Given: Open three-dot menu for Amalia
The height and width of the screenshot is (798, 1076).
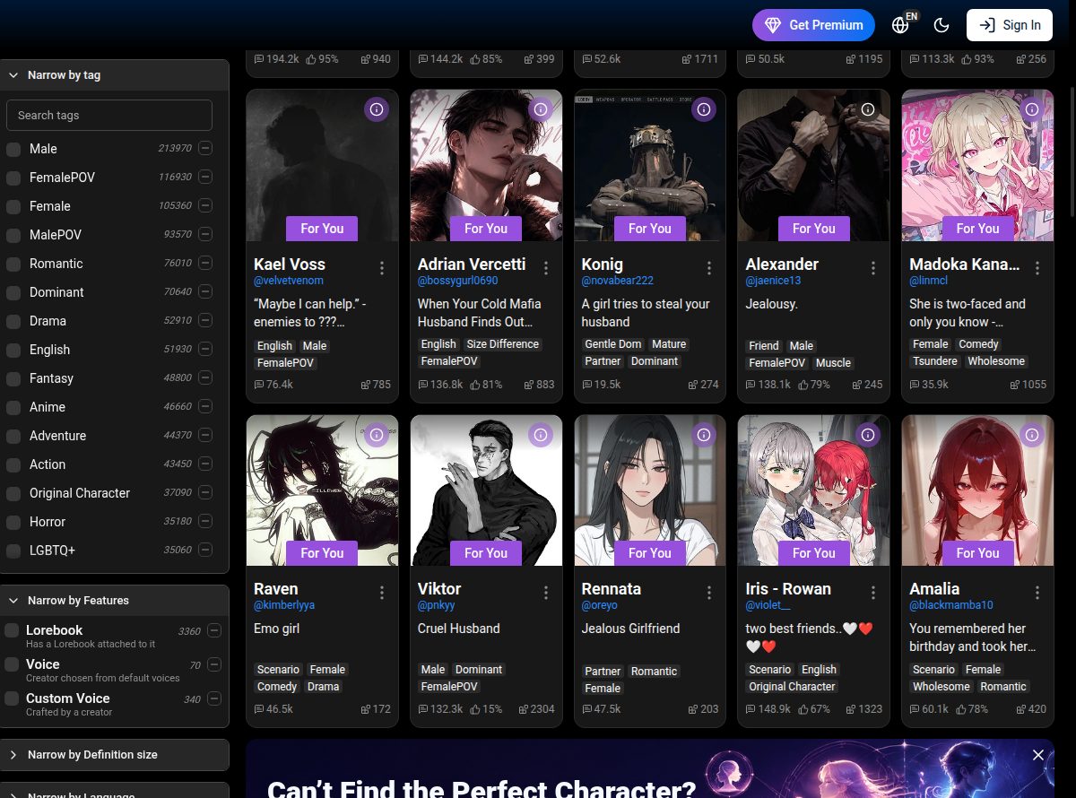Looking at the screenshot, I should click(x=1037, y=593).
